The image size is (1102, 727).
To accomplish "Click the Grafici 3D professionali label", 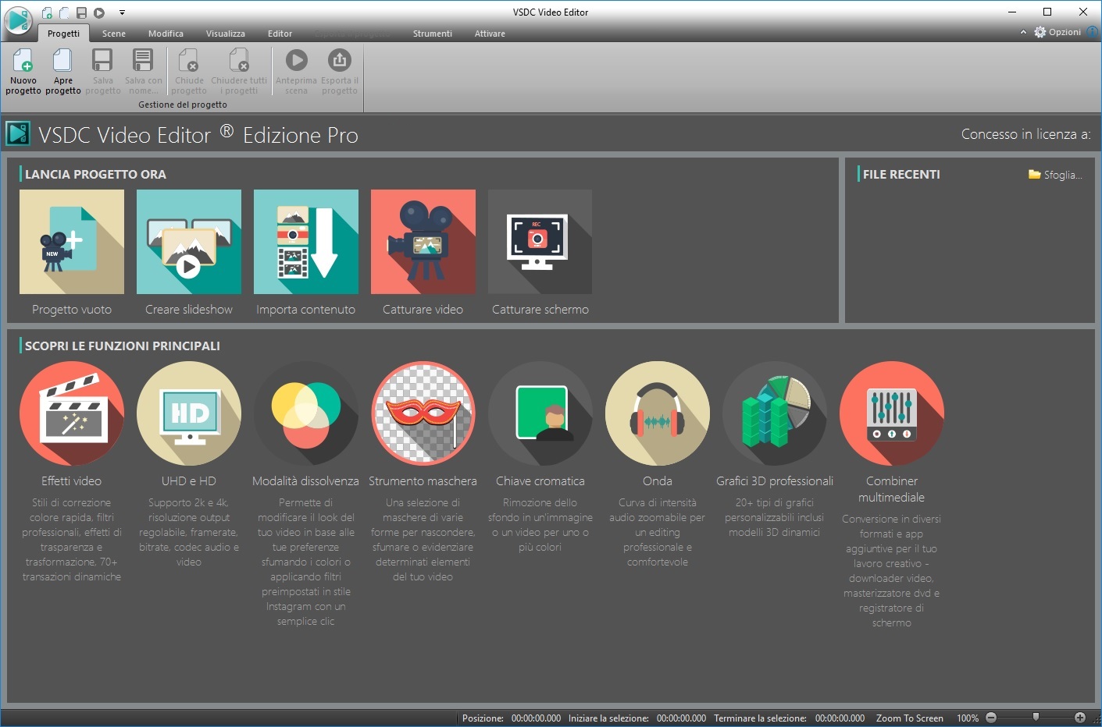I will [x=775, y=481].
